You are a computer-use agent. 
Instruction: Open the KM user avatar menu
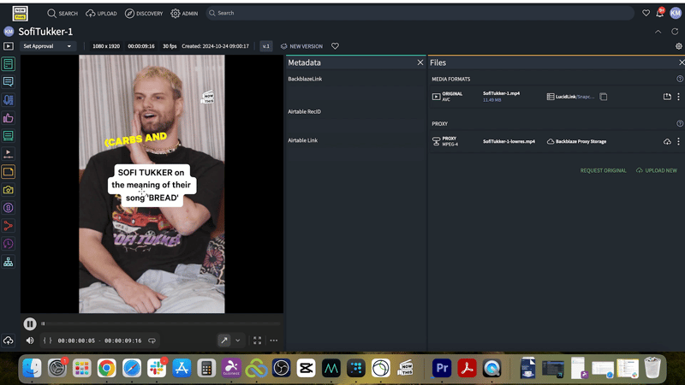click(x=676, y=13)
